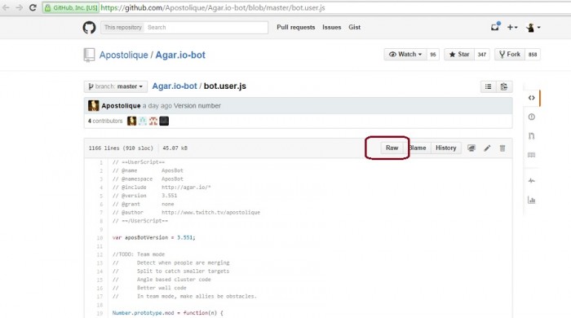This screenshot has height=318, width=571.
Task: Select code line number 10
Action: (100, 238)
